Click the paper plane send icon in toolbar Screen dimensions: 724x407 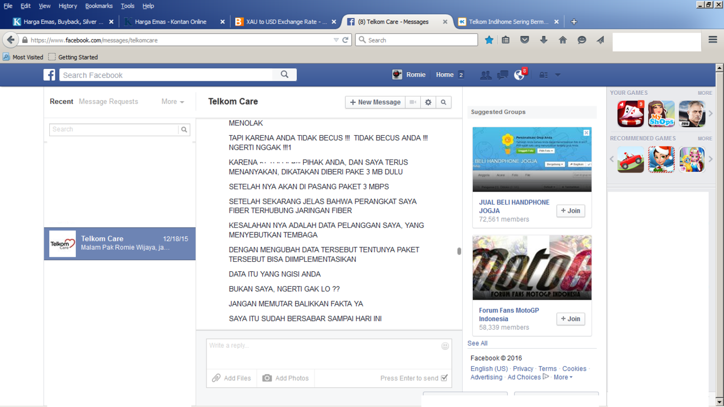tap(600, 40)
